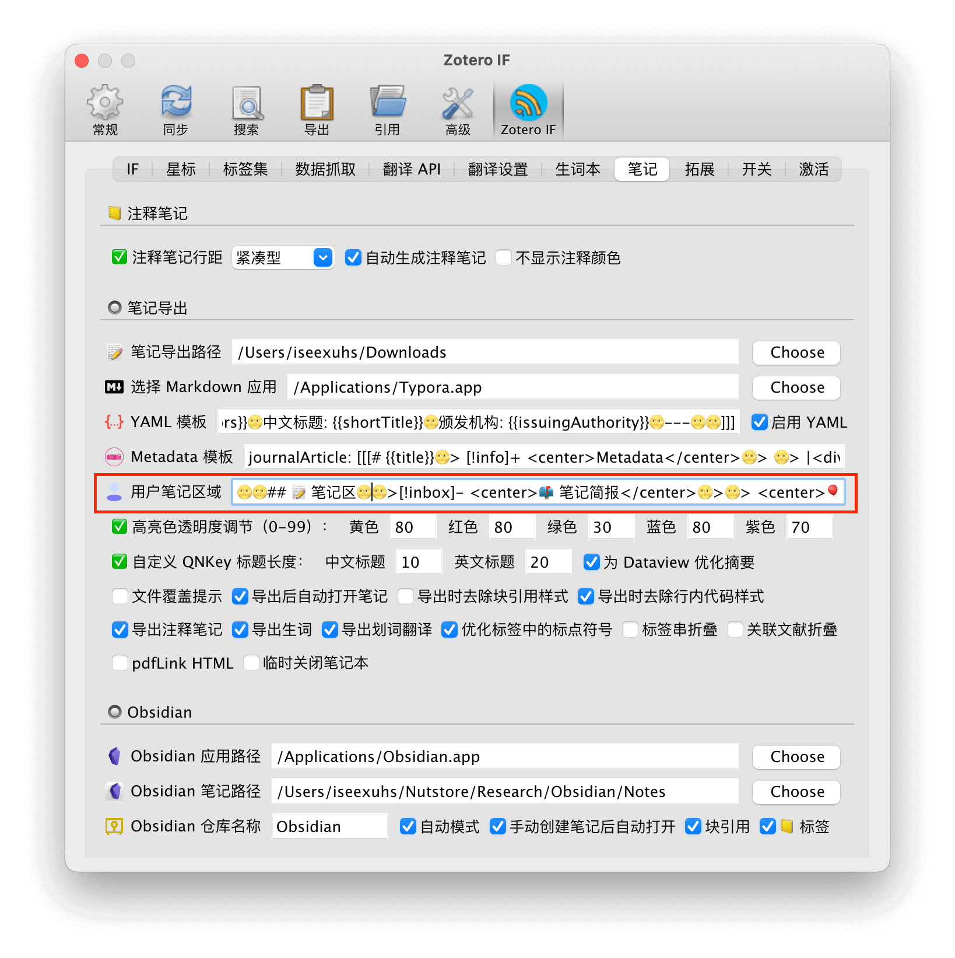This screenshot has width=955, height=958.
Task: Click the 黄色 opacity value field
Action: [412, 527]
